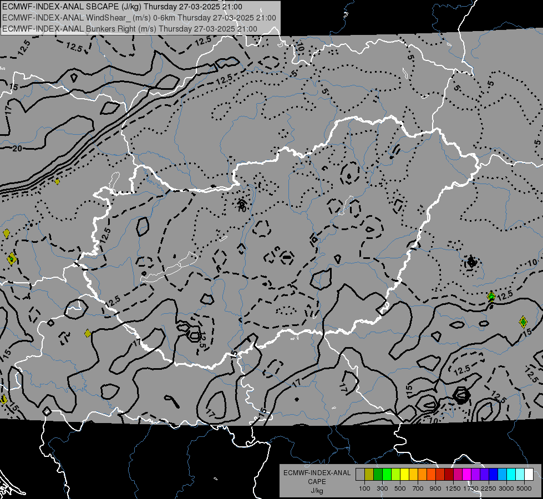
Task: Click the Bunkers Right (m/s) title line
Action: click(130, 29)
